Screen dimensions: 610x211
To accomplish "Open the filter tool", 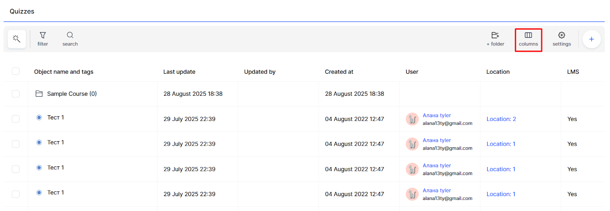I will (x=43, y=39).
